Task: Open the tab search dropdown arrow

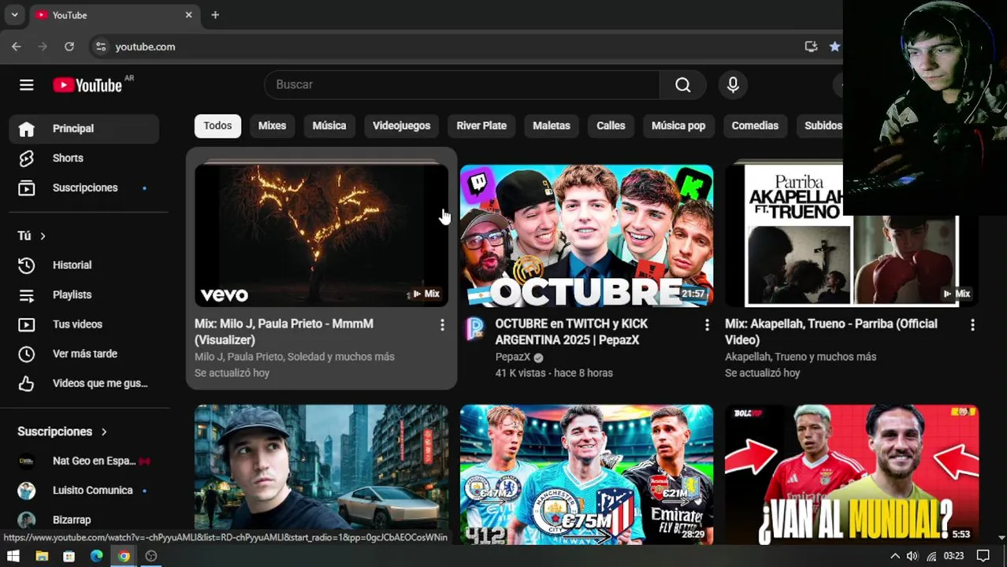Action: click(x=14, y=15)
